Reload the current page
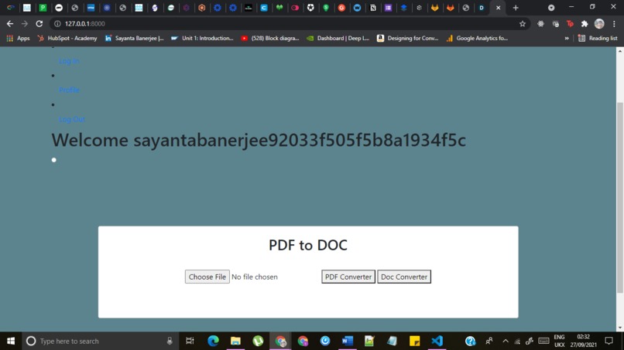The width and height of the screenshot is (624, 350). point(39,24)
